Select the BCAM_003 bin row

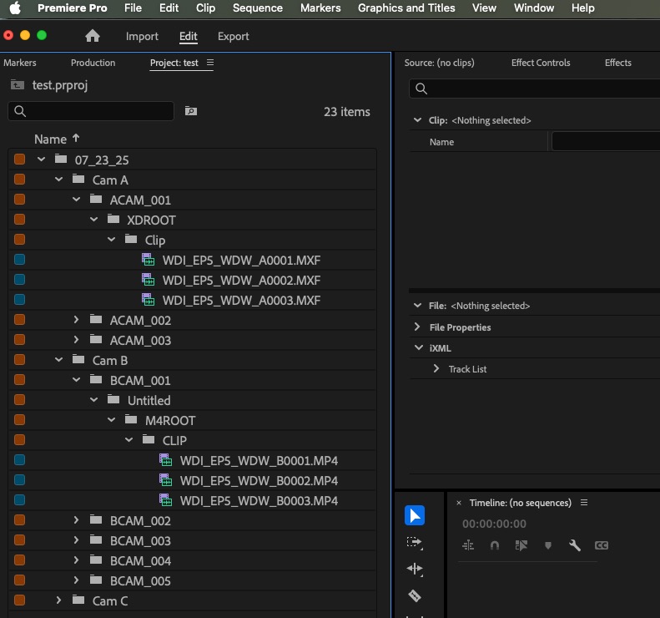pyautogui.click(x=192, y=540)
